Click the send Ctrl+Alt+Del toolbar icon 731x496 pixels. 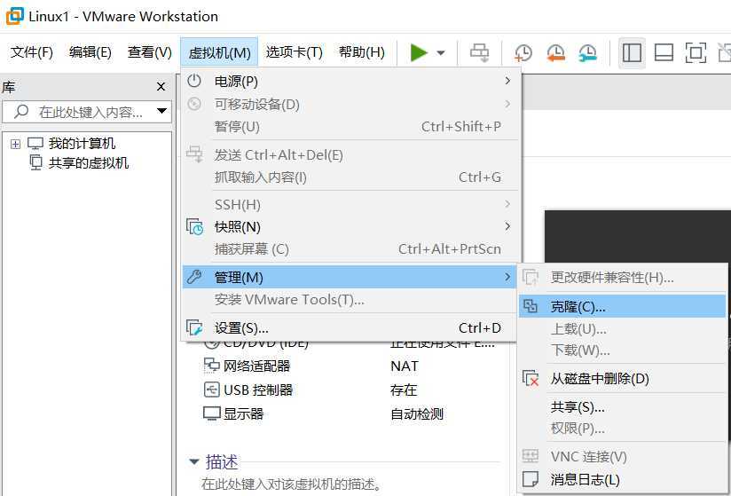[x=479, y=52]
